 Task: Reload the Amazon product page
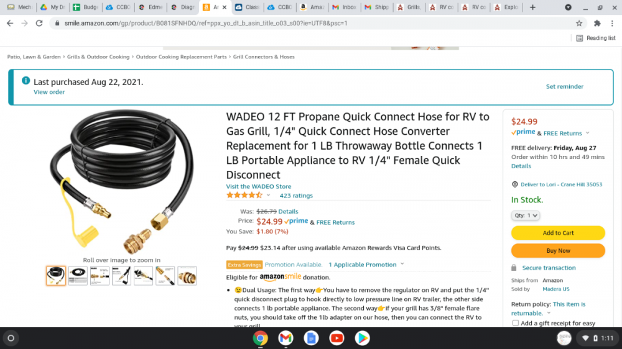click(x=39, y=24)
